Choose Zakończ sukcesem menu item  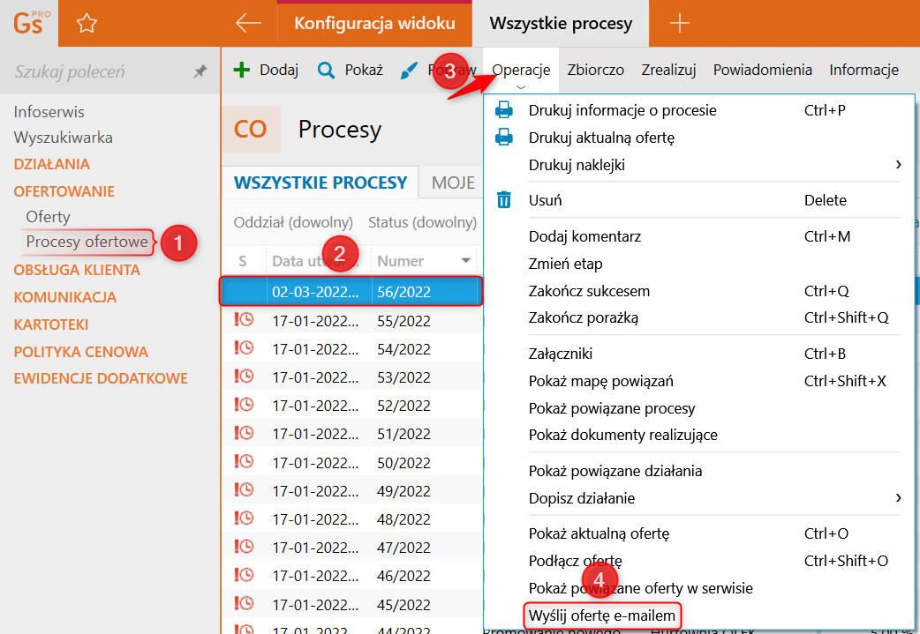589,291
